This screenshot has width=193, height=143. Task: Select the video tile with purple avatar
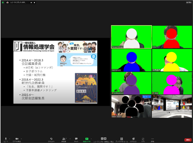131,83
